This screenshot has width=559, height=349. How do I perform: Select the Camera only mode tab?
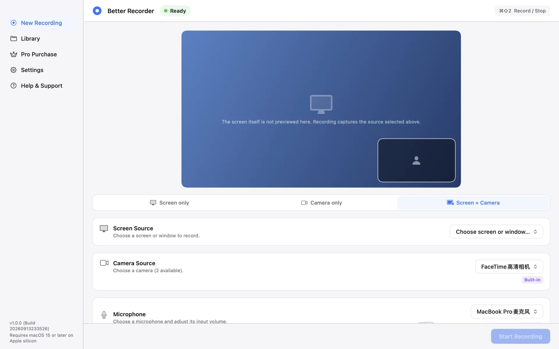pos(321,203)
